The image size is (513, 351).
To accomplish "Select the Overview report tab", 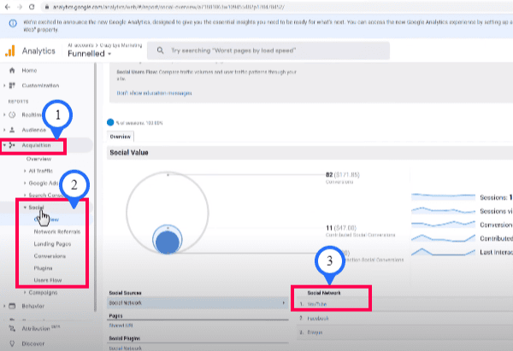I will coord(120,135).
